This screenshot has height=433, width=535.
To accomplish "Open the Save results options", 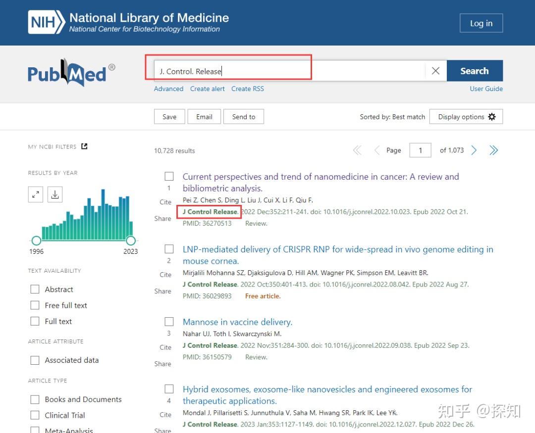I will pos(169,117).
